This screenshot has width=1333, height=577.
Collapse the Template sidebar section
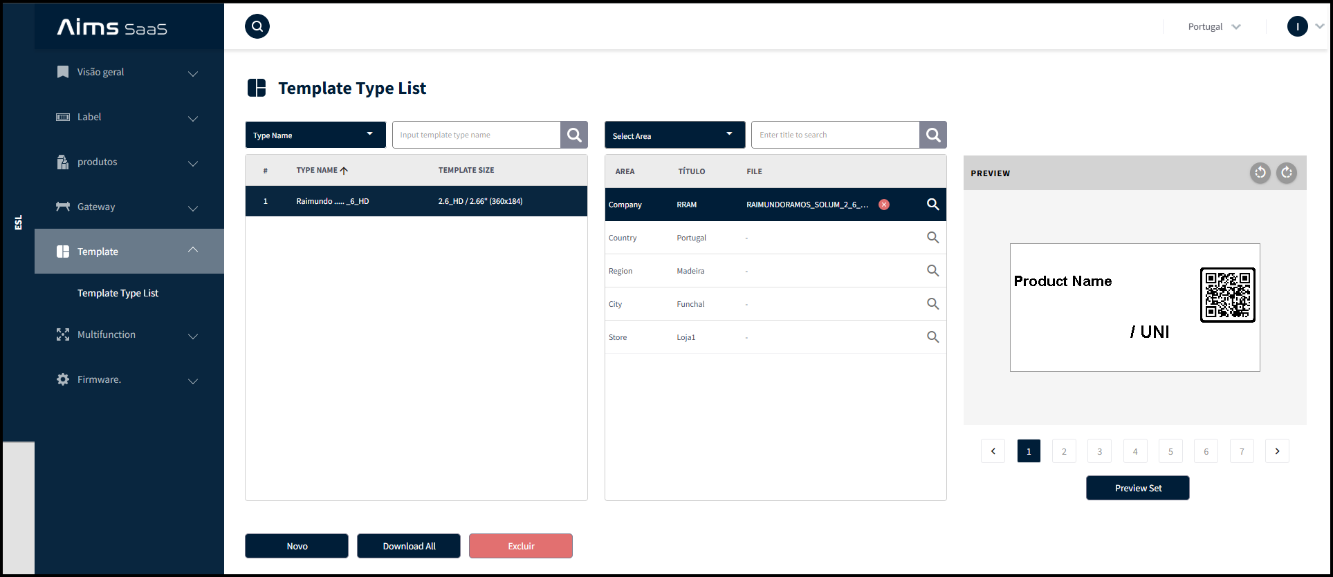pos(129,252)
